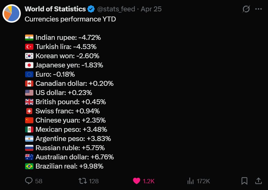Image resolution: width=268 pixels, height=190 pixels.
Task: Click the 172K views count
Action: [x=203, y=181]
